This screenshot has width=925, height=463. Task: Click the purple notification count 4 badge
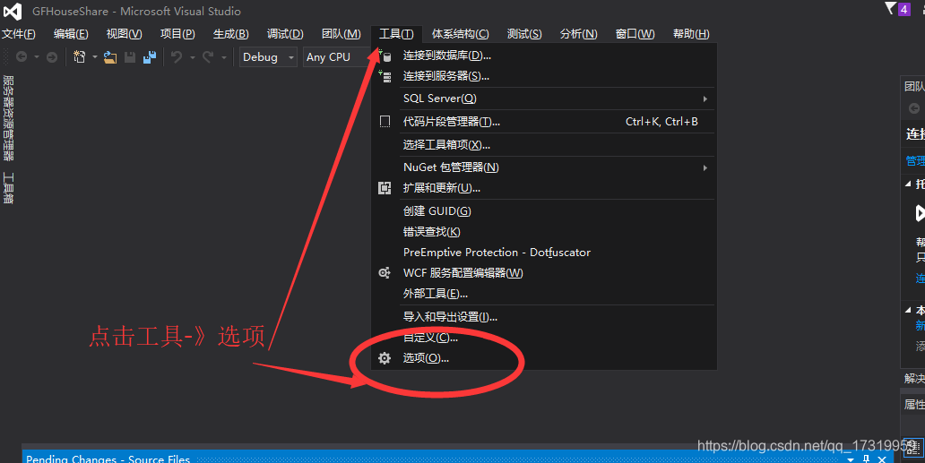[x=903, y=10]
